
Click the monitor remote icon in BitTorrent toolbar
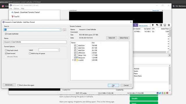click(165, 25)
